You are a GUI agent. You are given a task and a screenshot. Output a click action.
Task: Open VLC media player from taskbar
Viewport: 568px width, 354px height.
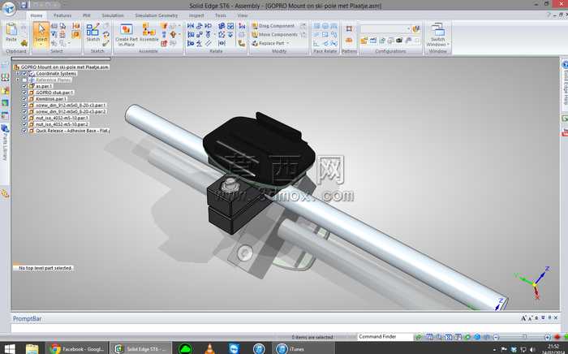209,348
